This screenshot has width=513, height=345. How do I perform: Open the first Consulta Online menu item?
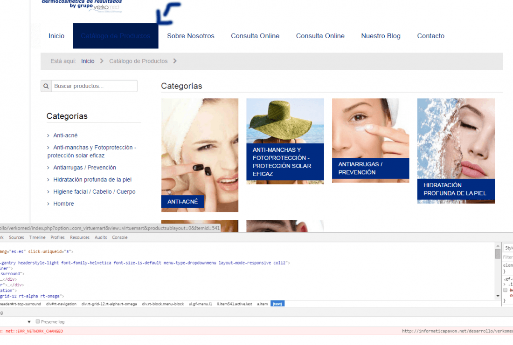255,36
